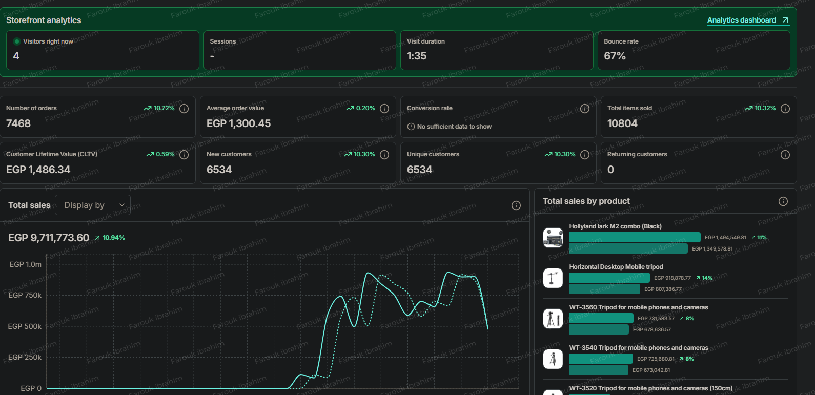Click WT-3560 bar EGP 731,583.57
815x395 pixels.
point(601,318)
